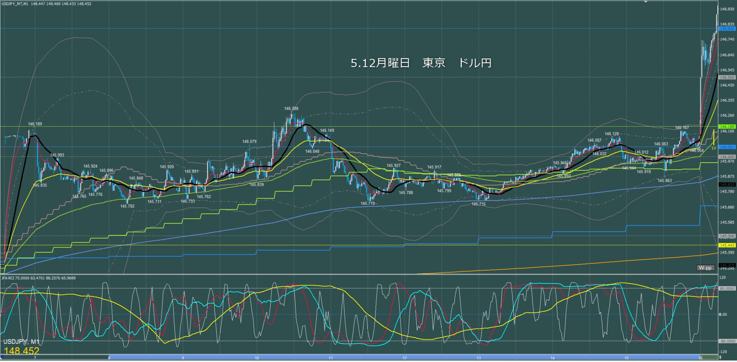Click the blue 146.061 price tag on axis
737x362 pixels.
(x=727, y=147)
